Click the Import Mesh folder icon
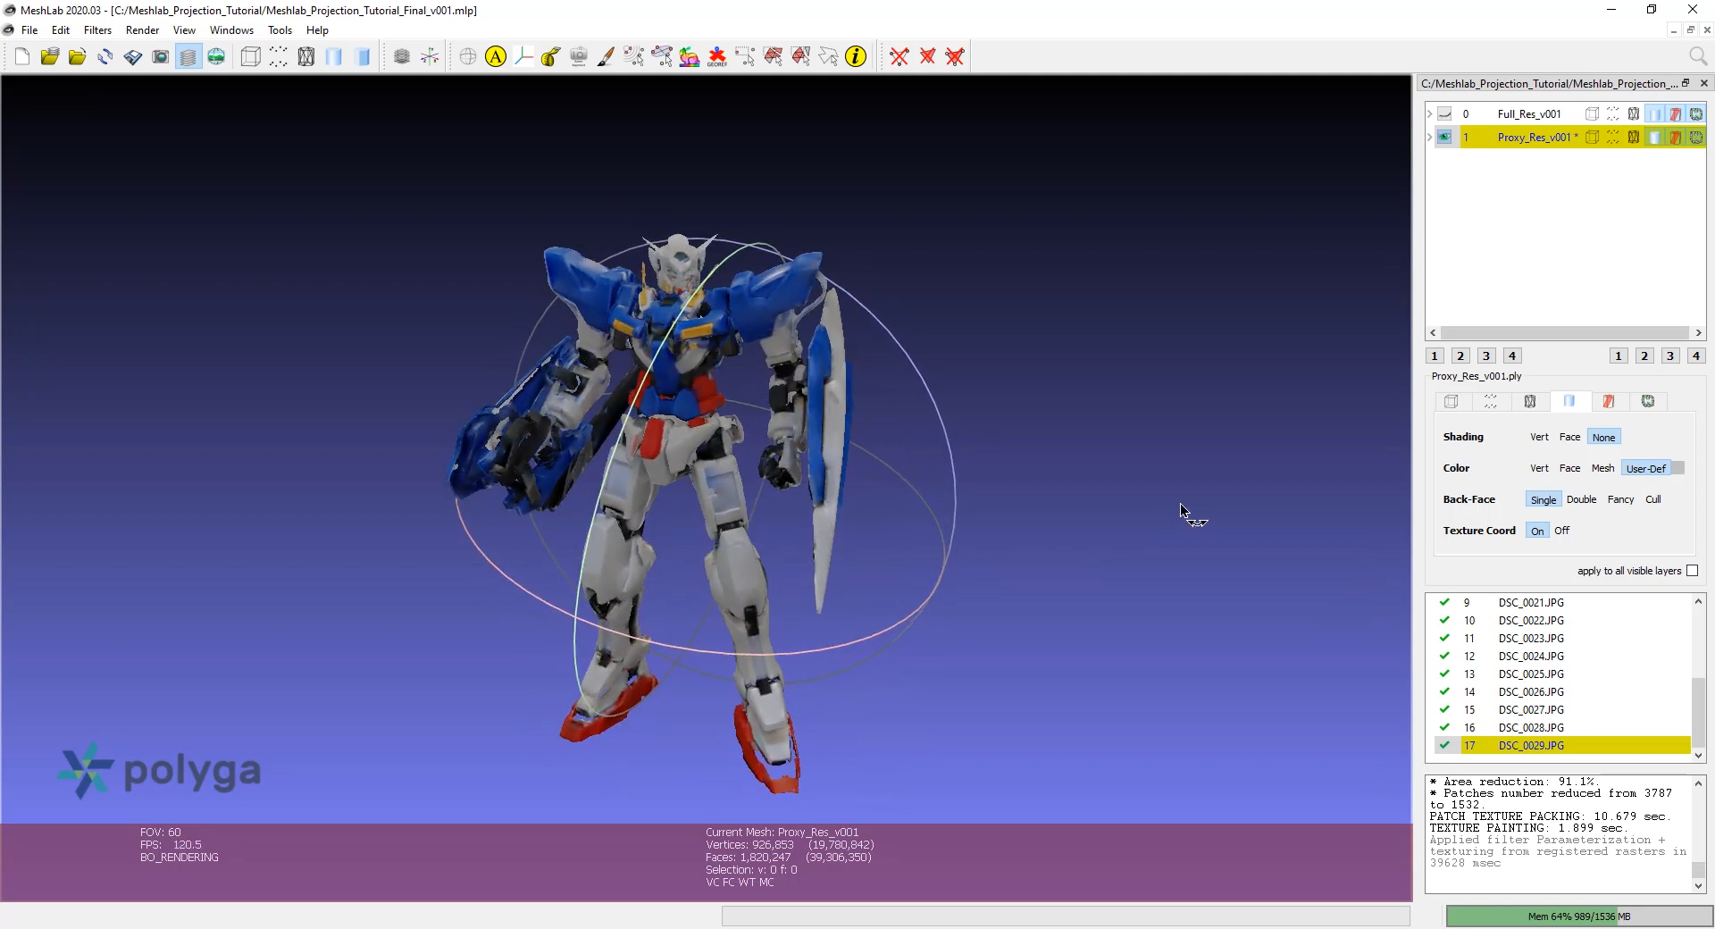This screenshot has width=1715, height=929. [78, 57]
